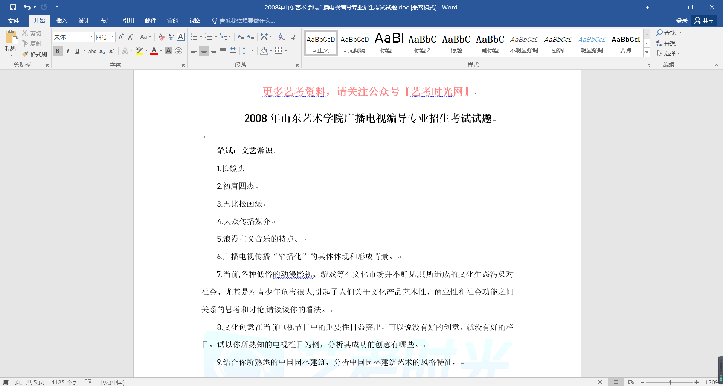Click the Increase Indent icon
The image size is (723, 386).
coord(251,37)
